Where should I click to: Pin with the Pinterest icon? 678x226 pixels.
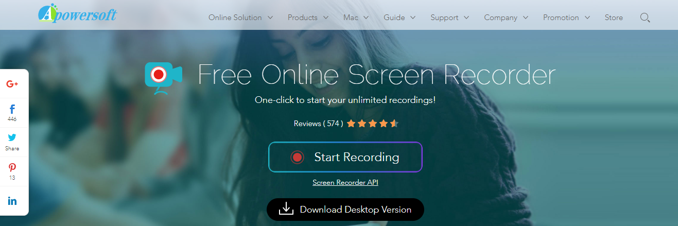12,167
